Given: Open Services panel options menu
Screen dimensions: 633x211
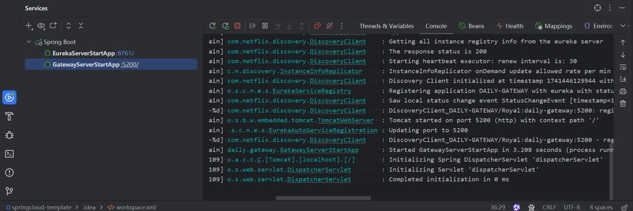Looking at the screenshot, I should 610,8.
